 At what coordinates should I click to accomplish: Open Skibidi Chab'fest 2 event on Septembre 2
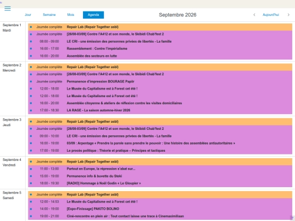(160, 74)
